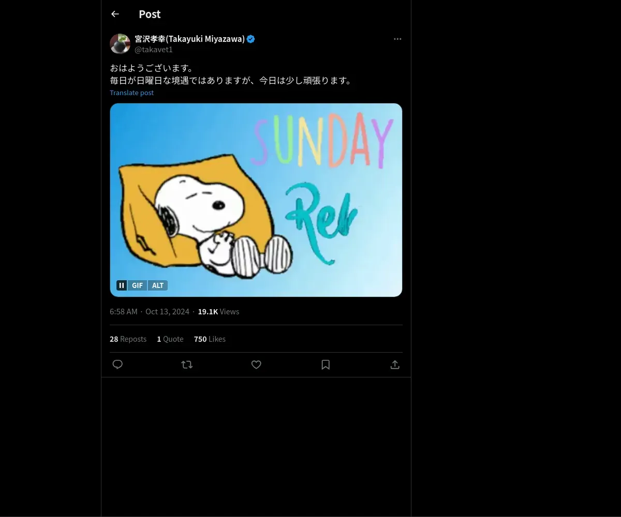View the 750 Likes list
621x517 pixels.
pos(210,339)
